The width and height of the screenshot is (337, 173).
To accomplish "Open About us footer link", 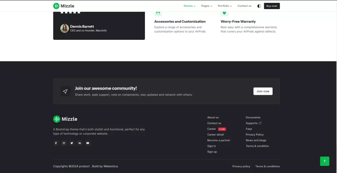I will tap(213, 117).
